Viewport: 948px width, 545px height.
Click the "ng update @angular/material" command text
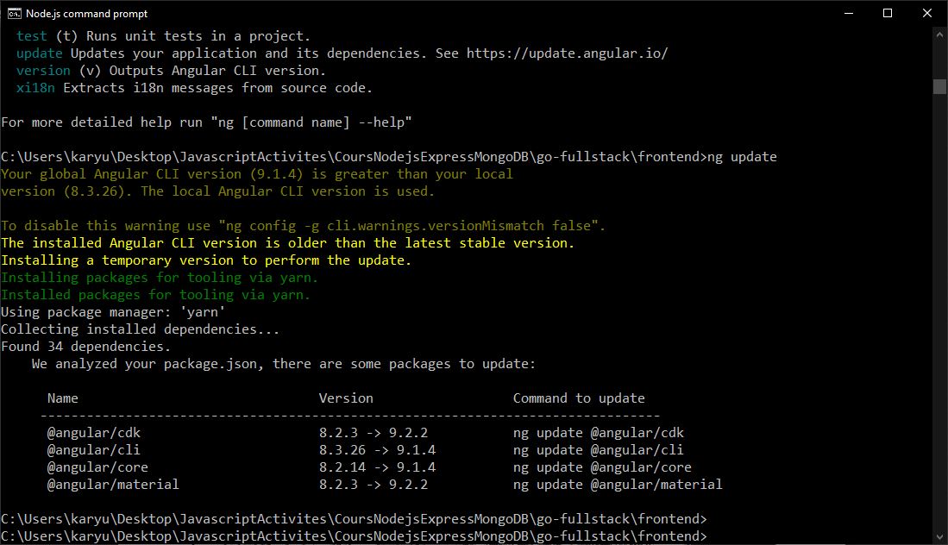(617, 485)
